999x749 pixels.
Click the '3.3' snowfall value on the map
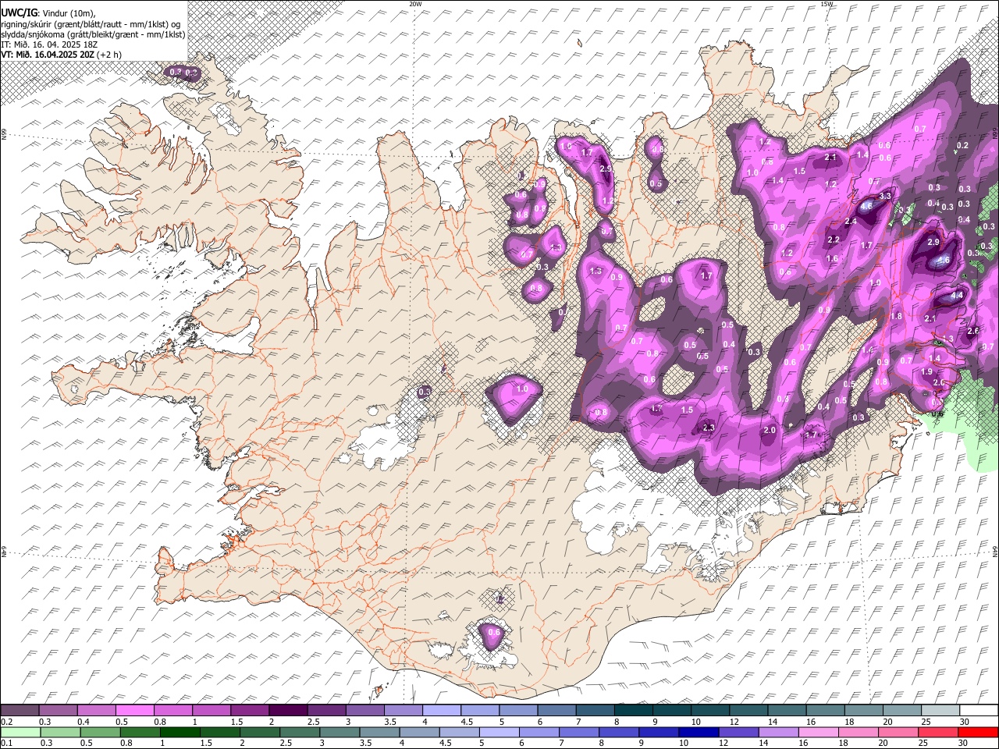(885, 196)
